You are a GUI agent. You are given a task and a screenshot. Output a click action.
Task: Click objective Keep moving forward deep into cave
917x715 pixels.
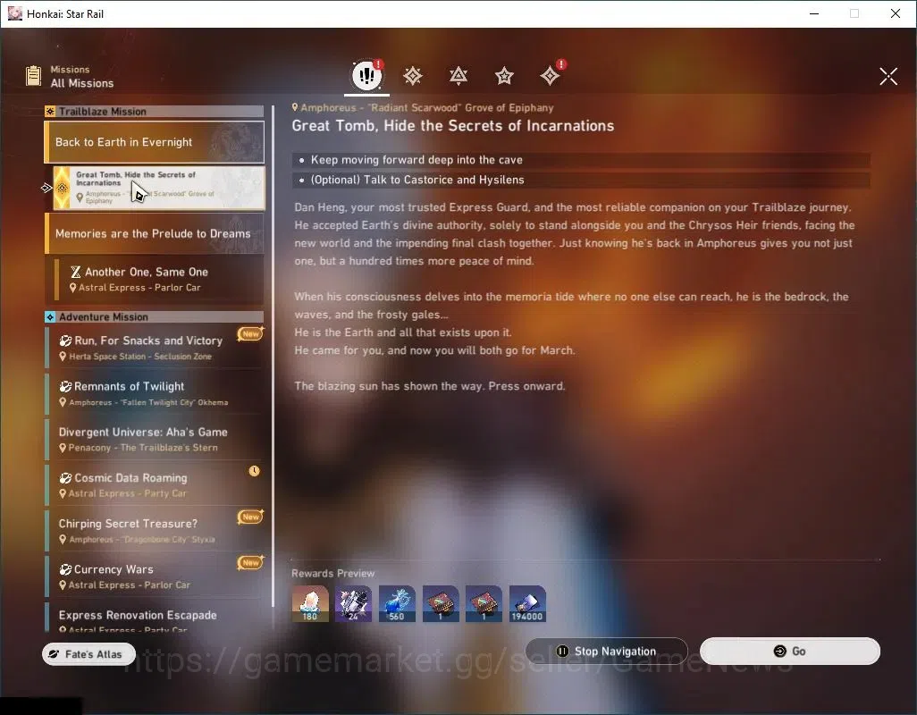coord(581,160)
